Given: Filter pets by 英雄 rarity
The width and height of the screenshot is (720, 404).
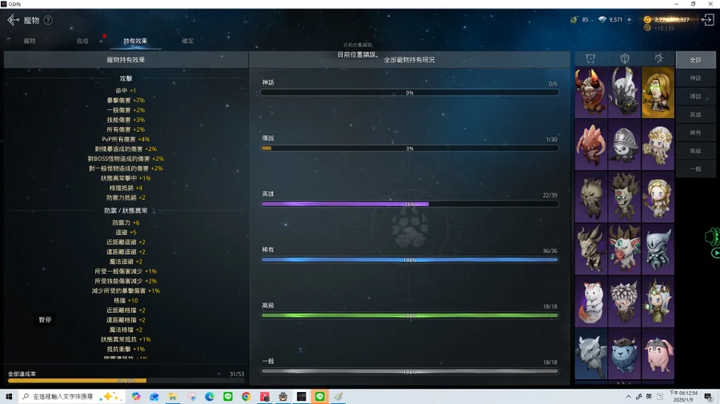Looking at the screenshot, I should click(695, 115).
